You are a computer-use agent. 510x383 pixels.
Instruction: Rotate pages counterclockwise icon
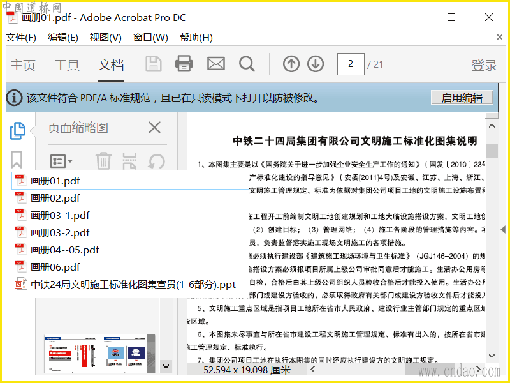tap(156, 161)
